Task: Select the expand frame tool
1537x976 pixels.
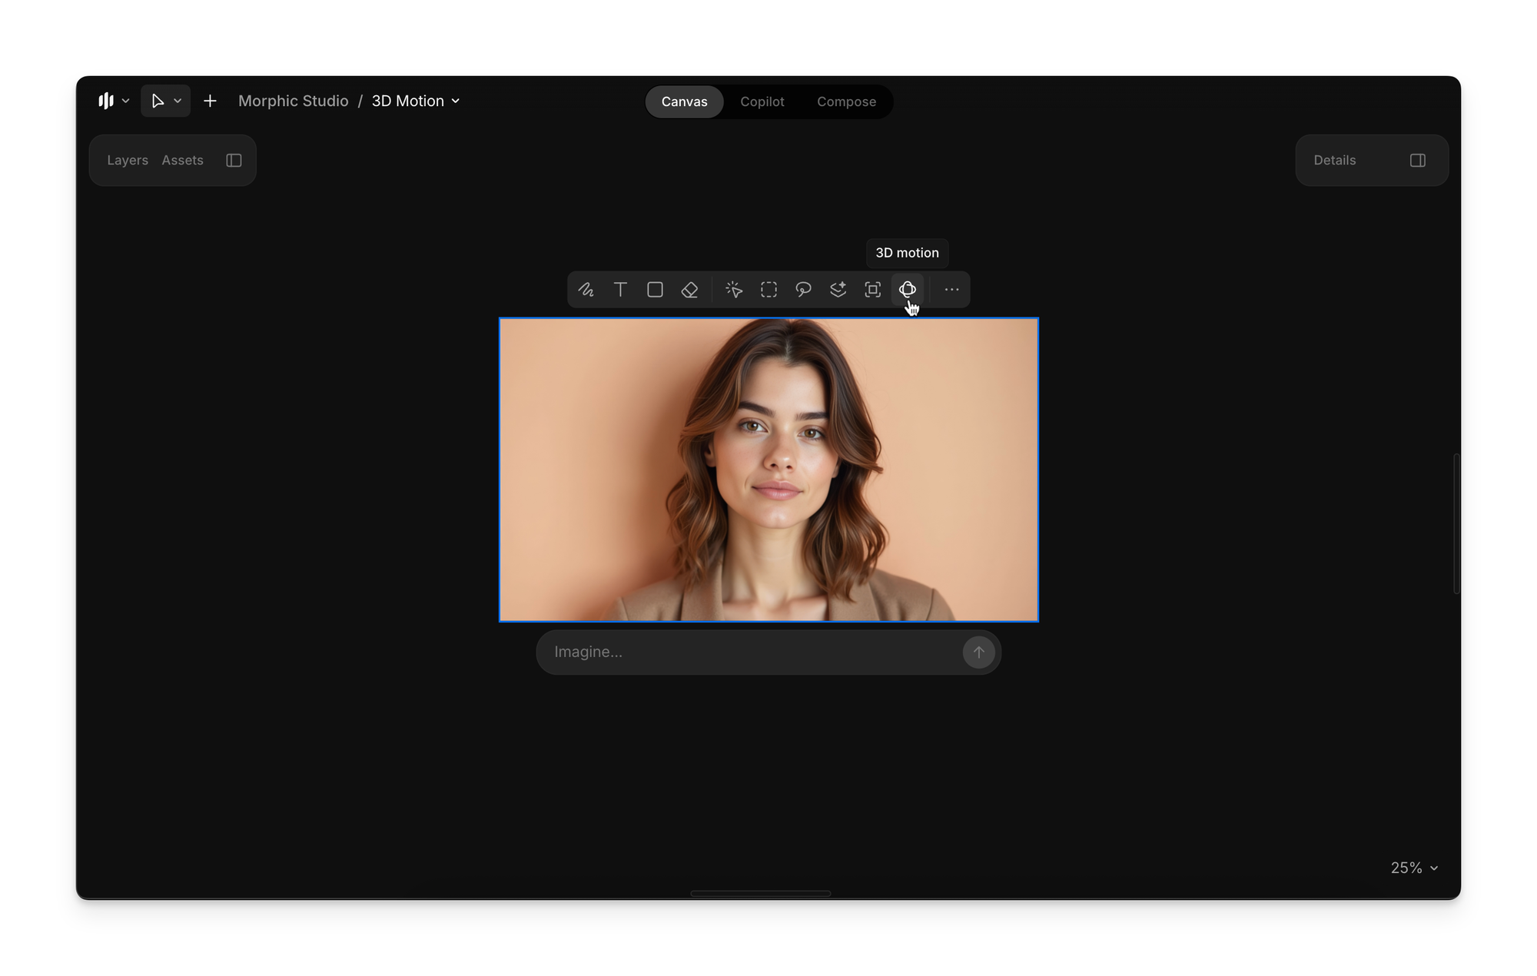Action: pos(872,290)
